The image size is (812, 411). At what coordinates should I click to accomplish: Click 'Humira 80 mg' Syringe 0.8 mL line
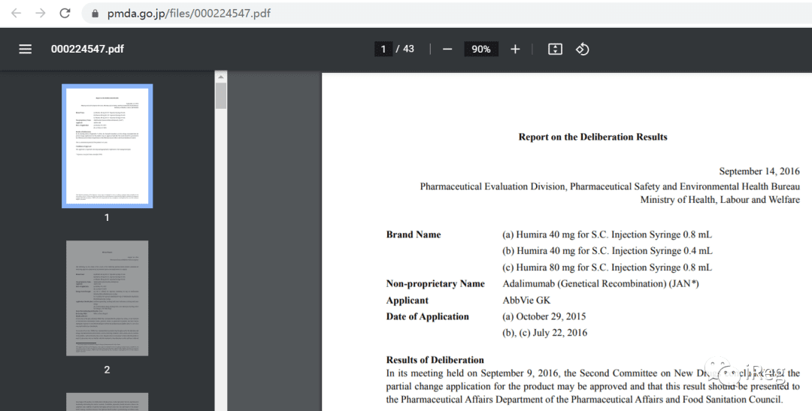607,267
